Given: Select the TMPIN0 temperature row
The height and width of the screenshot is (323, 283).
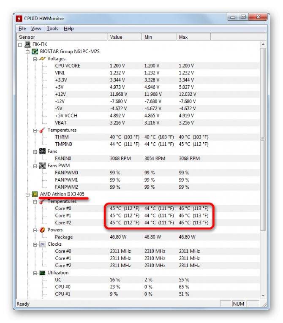Looking at the screenshot, I should click(x=138, y=144).
